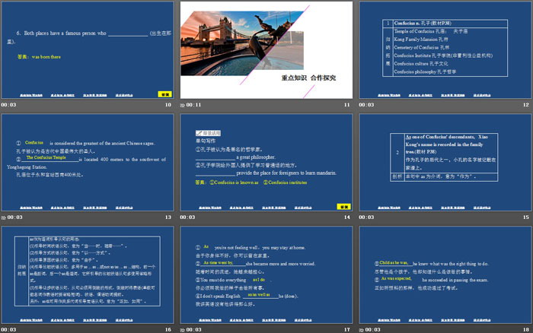Click the transition star icon under slide 14
Viewport: 533px width, 333px height.
tap(183, 217)
